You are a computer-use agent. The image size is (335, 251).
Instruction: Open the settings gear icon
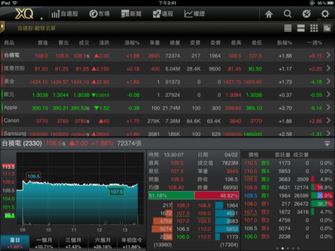(x=325, y=14)
